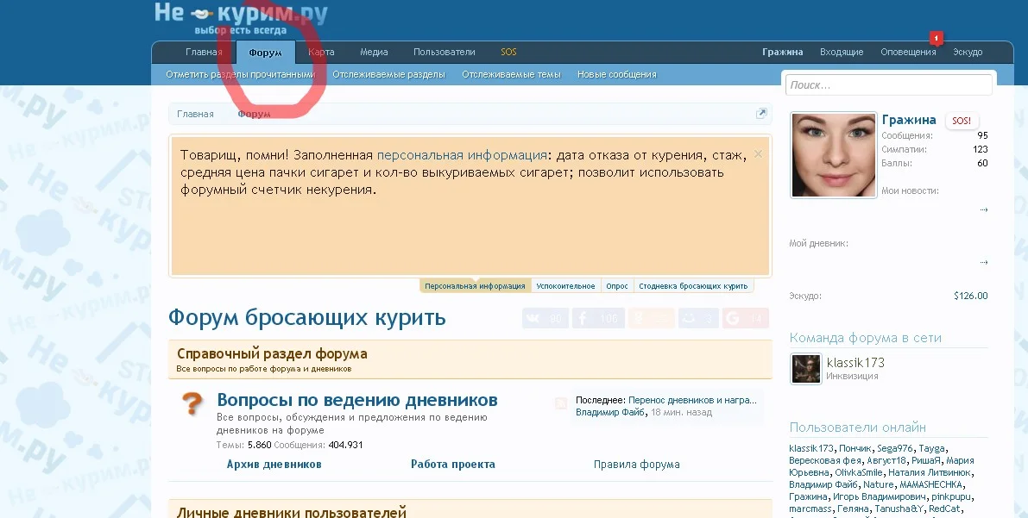
Task: Expand Мой дневник arrow
Action: click(983, 262)
